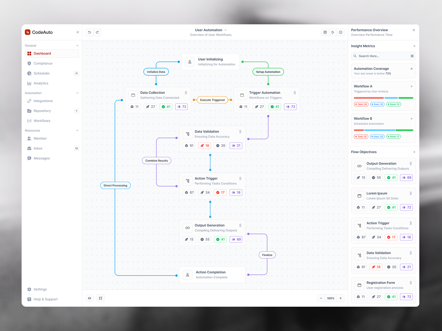Image resolution: width=442 pixels, height=331 pixels.
Task: Switch to Inbox in the sidebar
Action: [38, 148]
